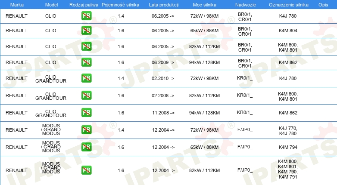Click the Pojemność silnika column header
The height and width of the screenshot is (185, 337).
click(x=120, y=5)
